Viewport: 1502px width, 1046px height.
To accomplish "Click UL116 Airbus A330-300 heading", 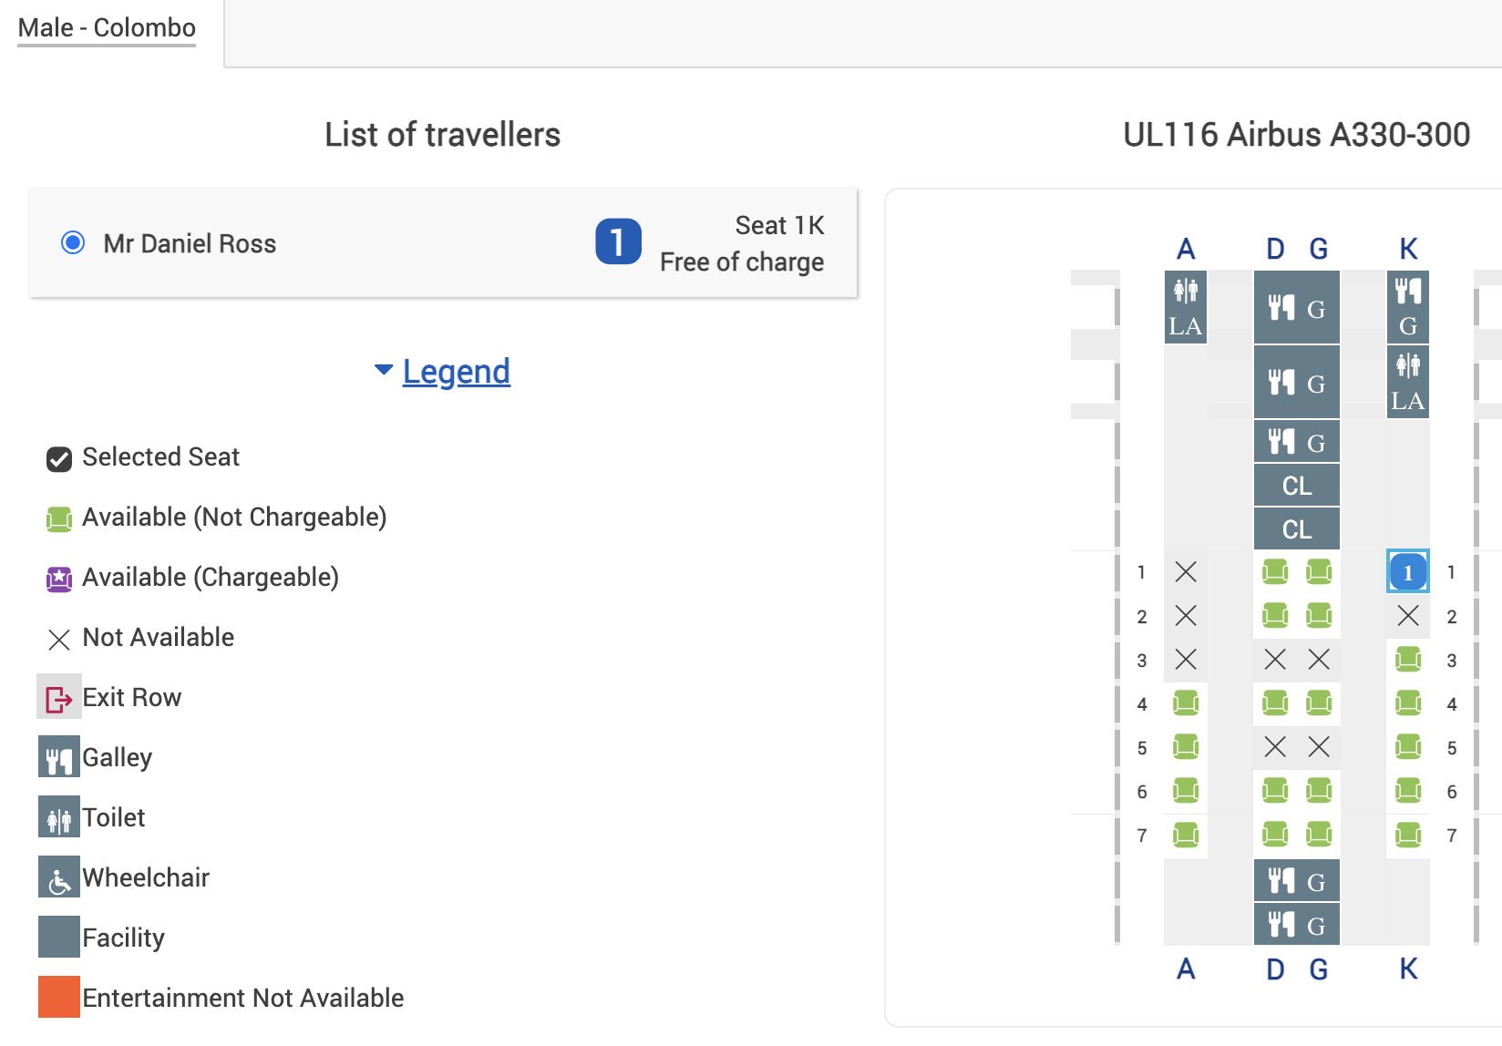I will (x=1296, y=135).
